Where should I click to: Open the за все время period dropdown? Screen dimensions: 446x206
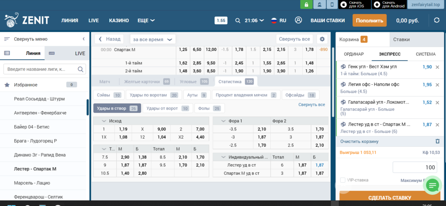click(153, 39)
